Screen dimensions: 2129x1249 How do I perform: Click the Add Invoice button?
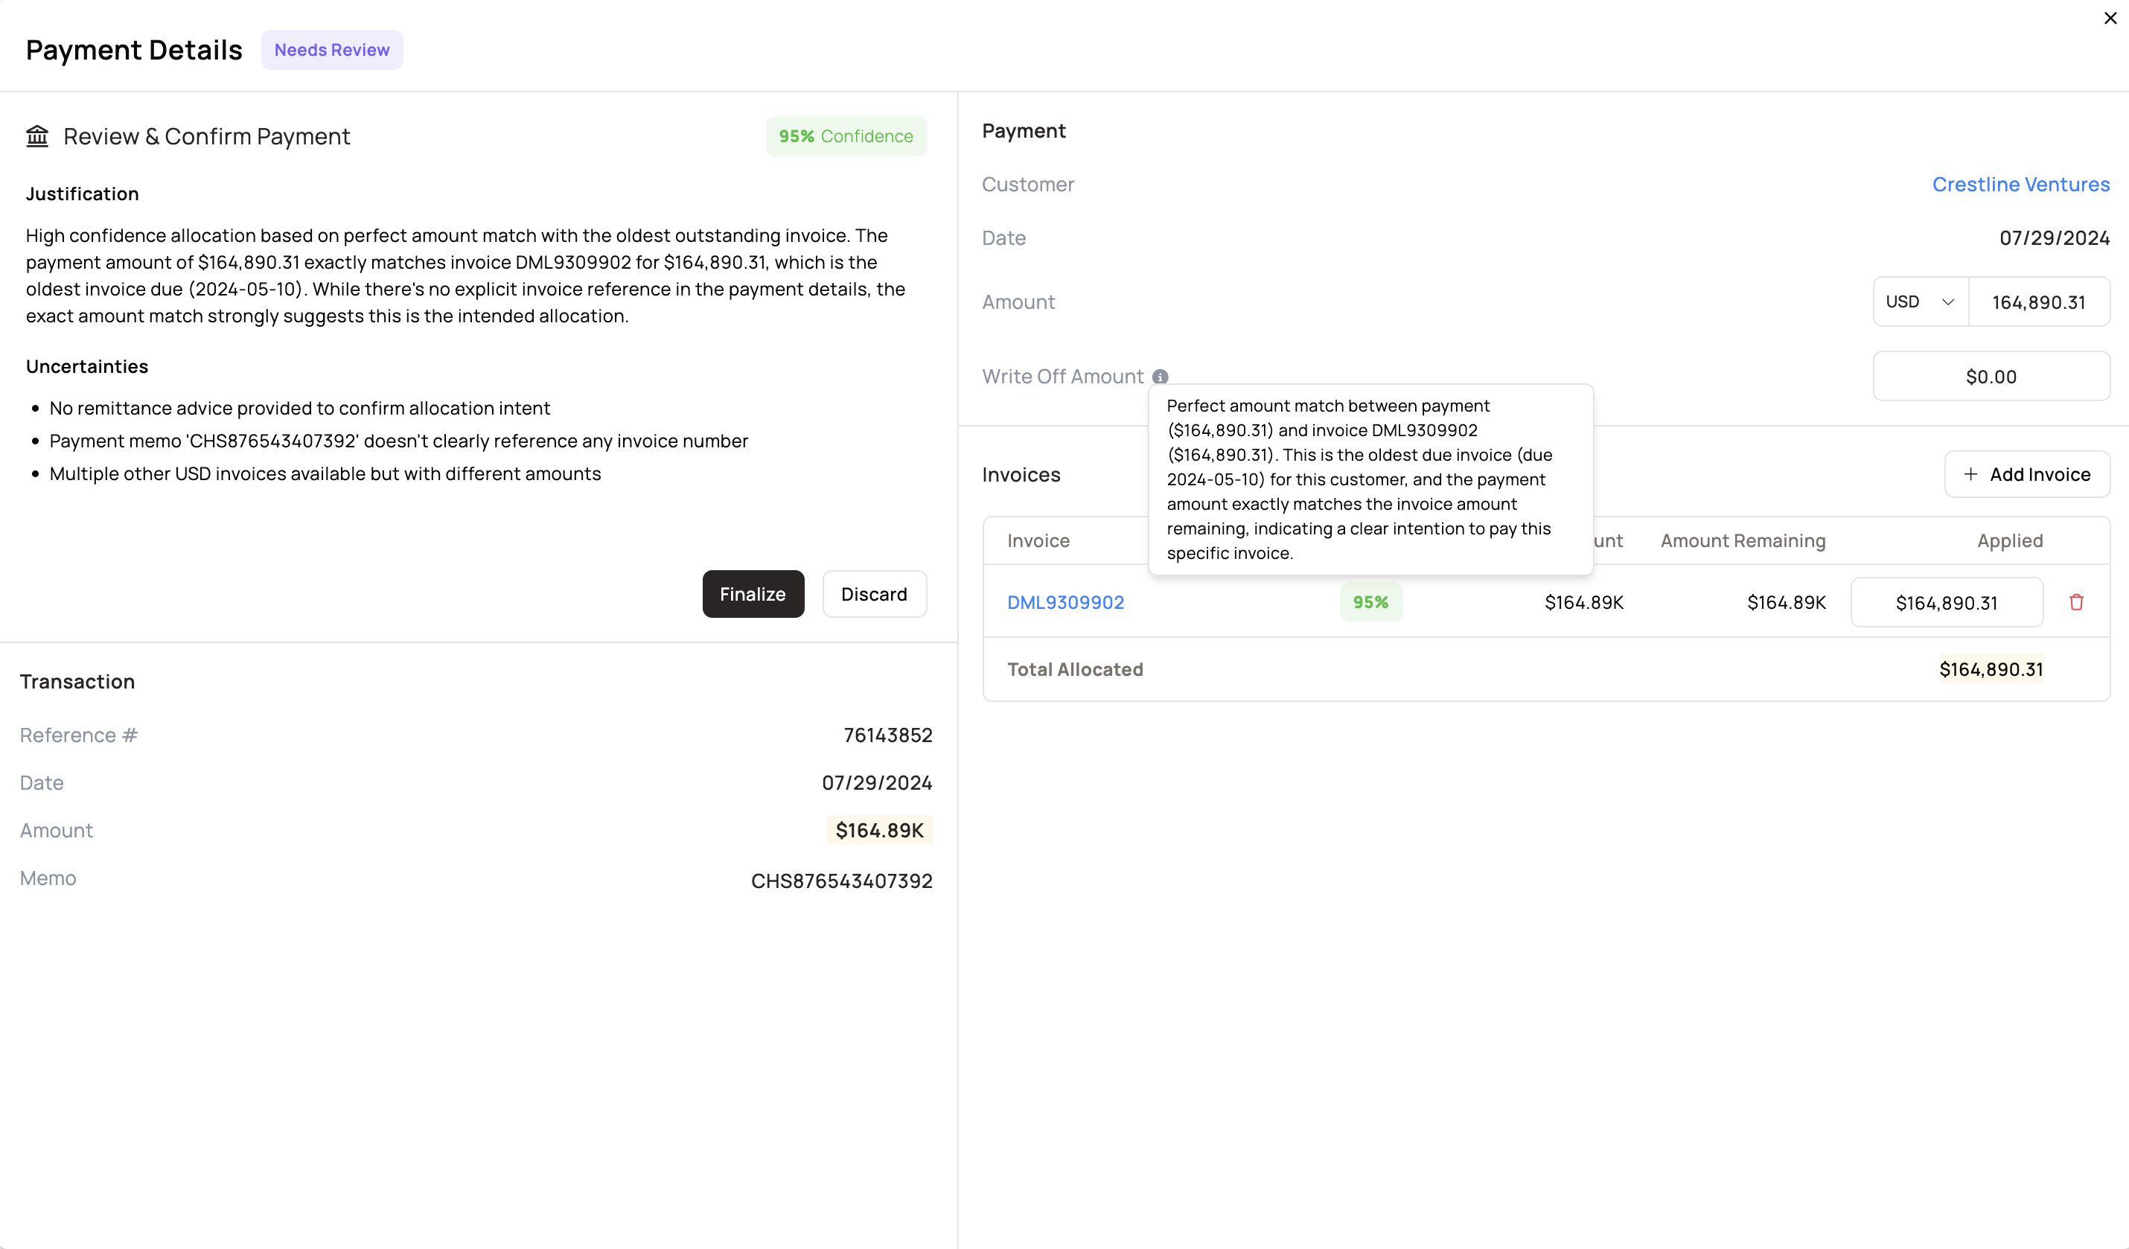click(x=2026, y=475)
